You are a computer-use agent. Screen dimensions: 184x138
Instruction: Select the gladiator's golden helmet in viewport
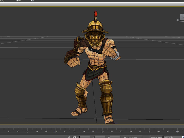[95, 26]
